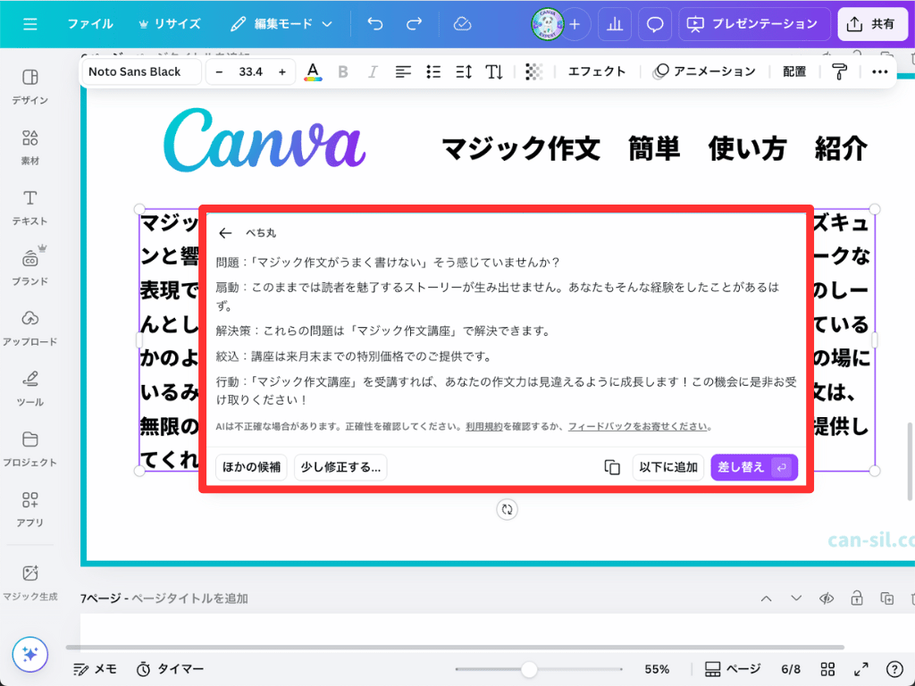Lock page 7
This screenshot has width=915, height=686.
857,598
